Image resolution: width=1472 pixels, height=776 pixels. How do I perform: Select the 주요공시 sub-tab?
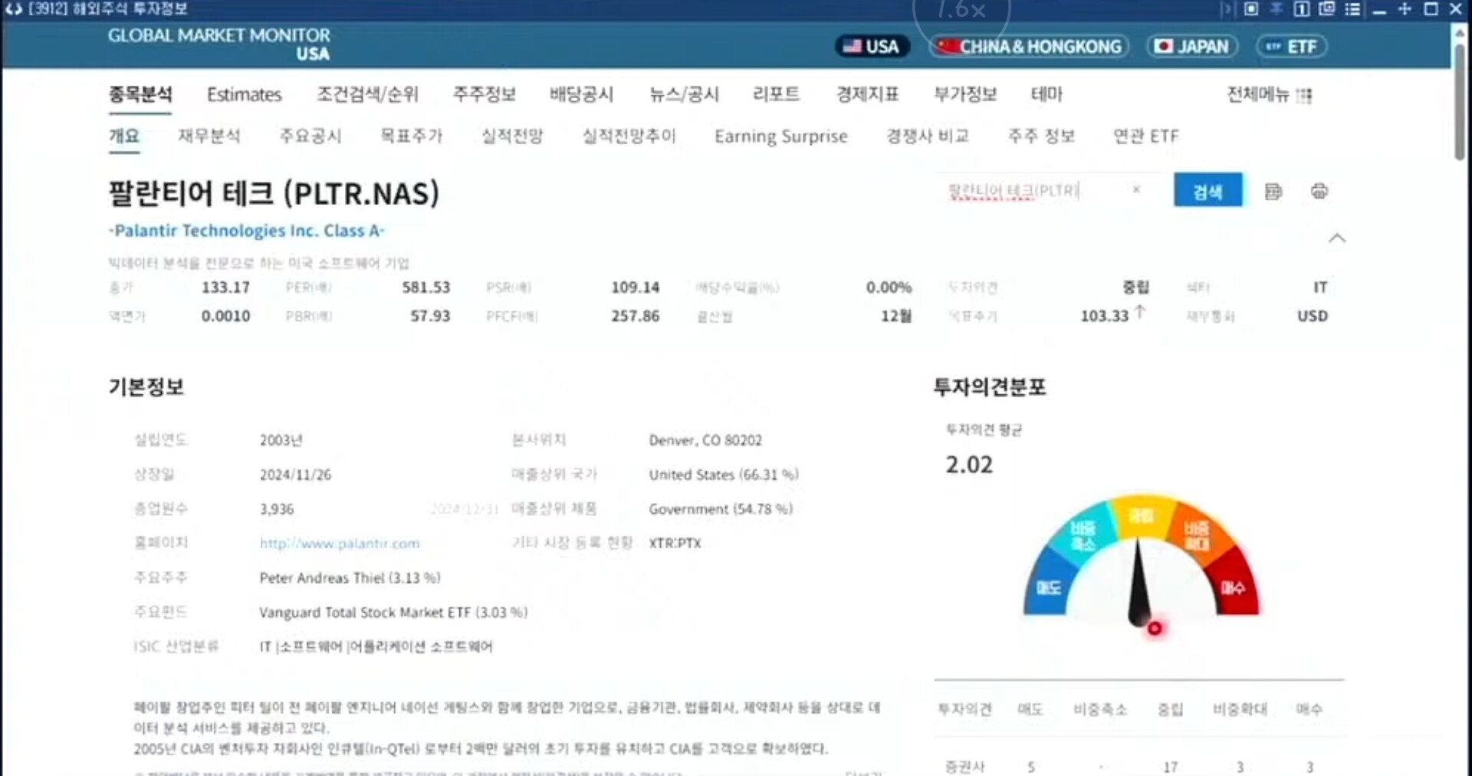[310, 136]
